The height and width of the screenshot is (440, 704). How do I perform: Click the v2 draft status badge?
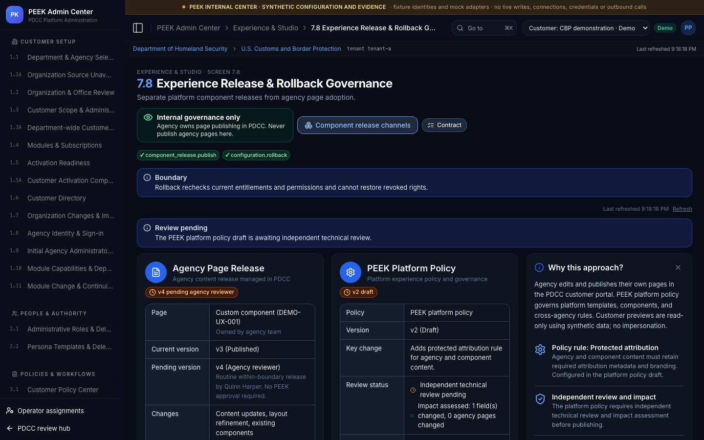pyautogui.click(x=358, y=292)
